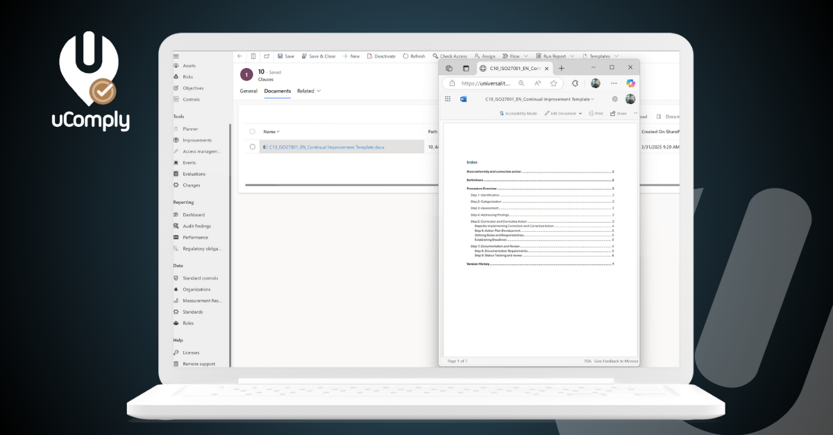Click the Copilot icon in the browser toolbar
This screenshot has height=435, width=833.
click(x=630, y=83)
